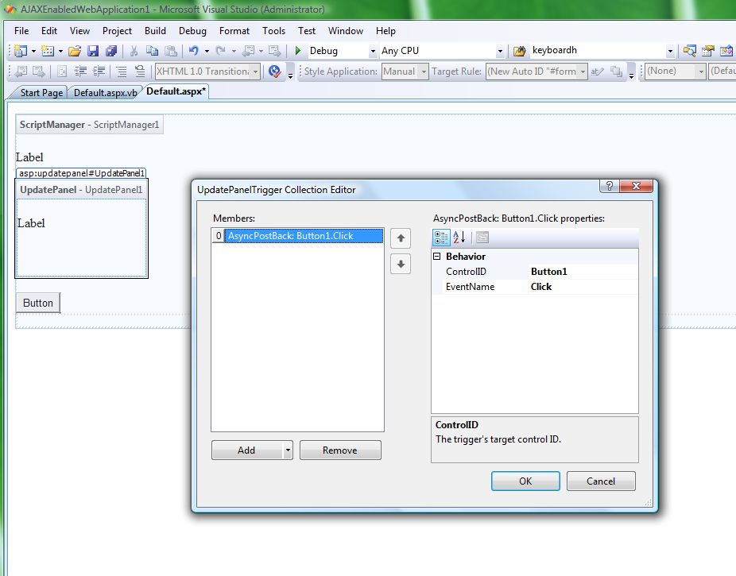This screenshot has width=736, height=576.
Task: Open the keyboardh find combo box
Action: [x=670, y=51]
